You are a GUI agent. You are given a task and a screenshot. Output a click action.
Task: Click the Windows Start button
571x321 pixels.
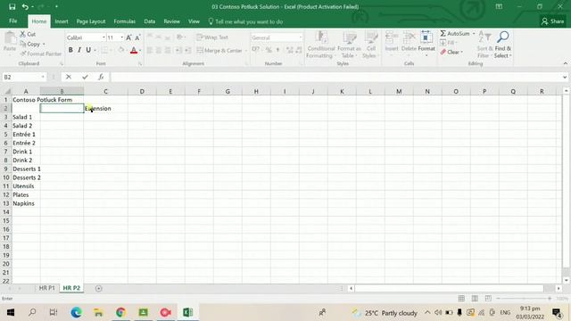click(x=10, y=312)
